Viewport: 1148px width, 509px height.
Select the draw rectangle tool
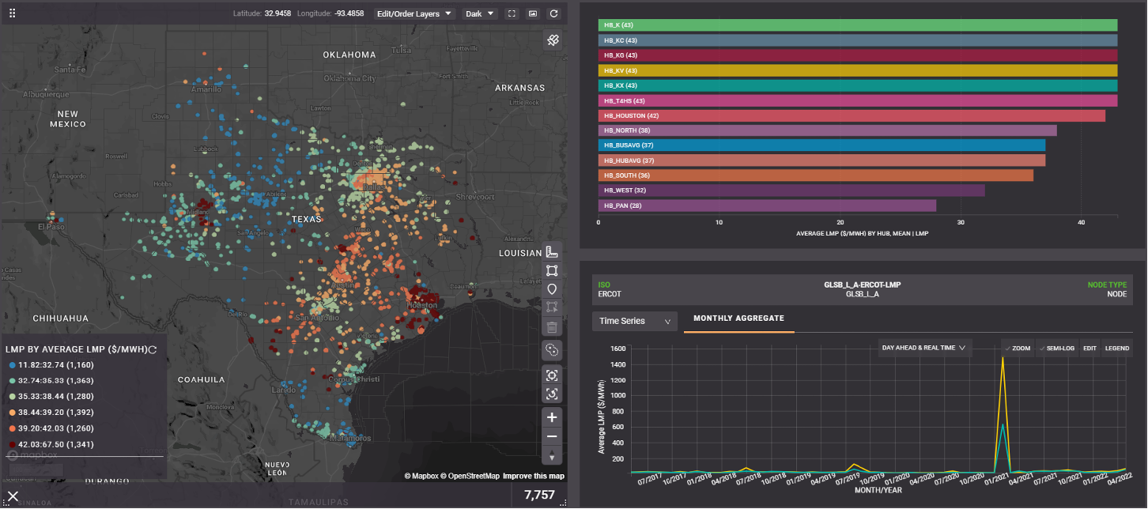pos(552,270)
